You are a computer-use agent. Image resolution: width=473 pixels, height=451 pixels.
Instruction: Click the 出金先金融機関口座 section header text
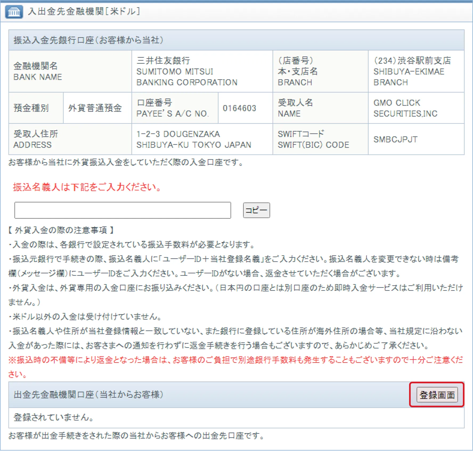pyautogui.click(x=88, y=395)
